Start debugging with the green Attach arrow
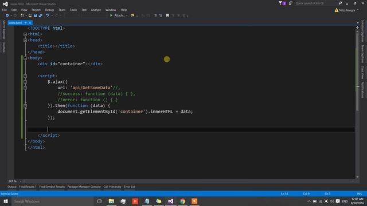 tap(111, 15)
